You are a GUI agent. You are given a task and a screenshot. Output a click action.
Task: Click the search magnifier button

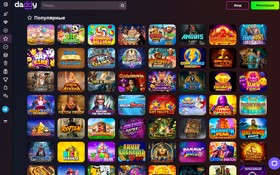point(122,6)
